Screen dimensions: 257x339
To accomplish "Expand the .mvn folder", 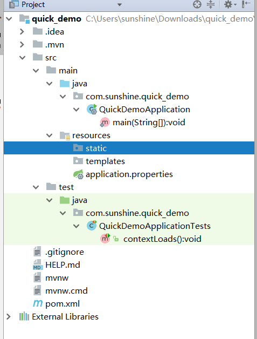I will coord(22,45).
